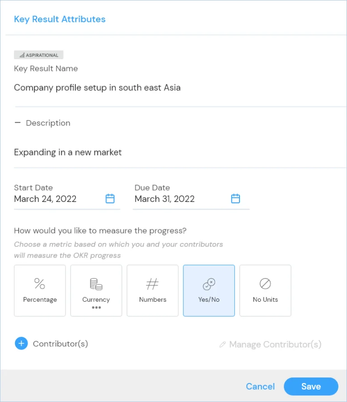
Task: Click the Save button
Action: point(311,386)
